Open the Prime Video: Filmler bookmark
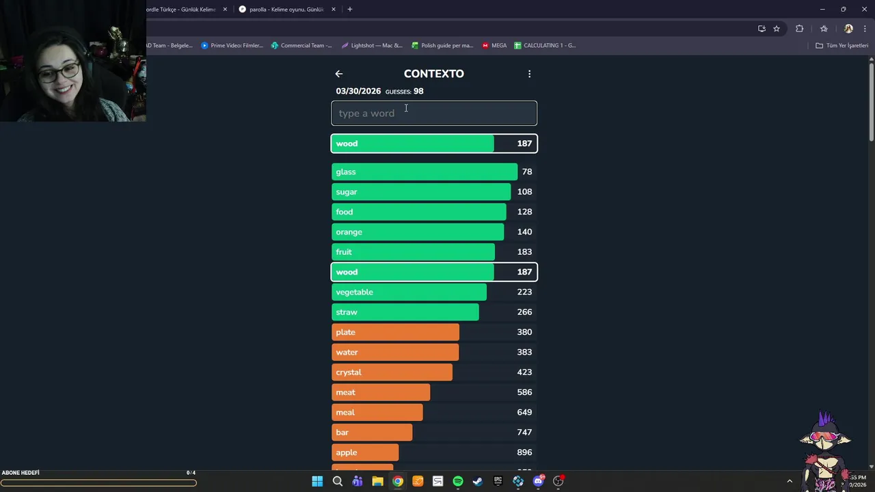The width and height of the screenshot is (875, 492). [x=232, y=46]
